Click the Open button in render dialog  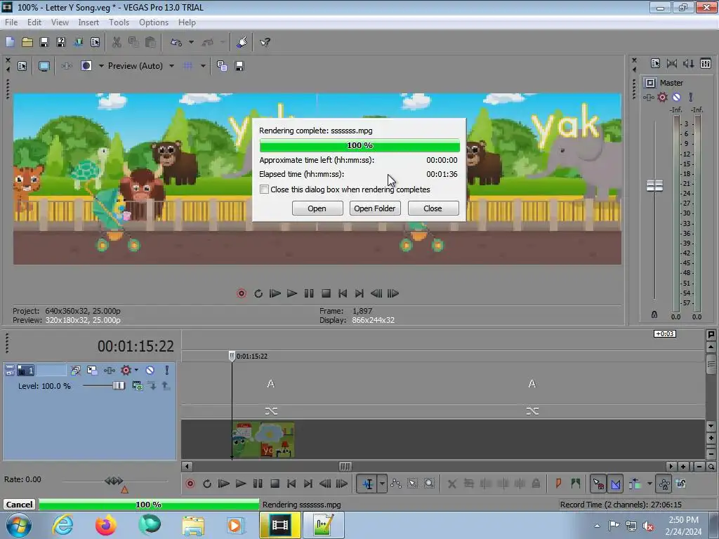tap(317, 208)
